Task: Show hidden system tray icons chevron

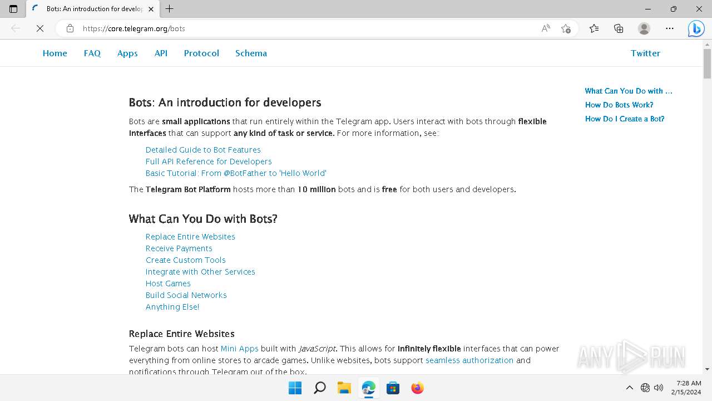Action: click(x=630, y=388)
